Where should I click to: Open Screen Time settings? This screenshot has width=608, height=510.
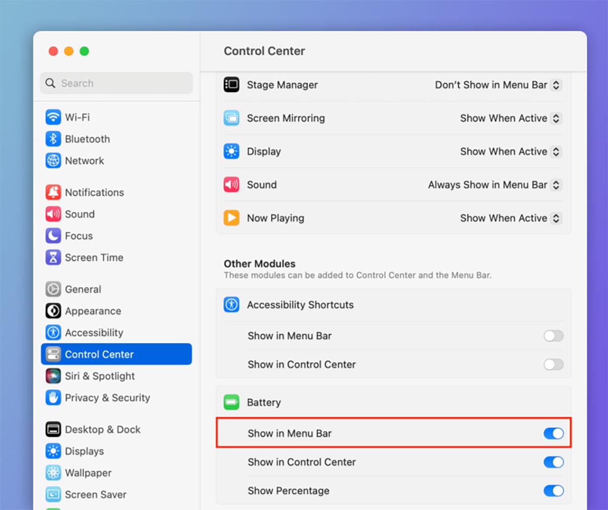[x=117, y=258]
